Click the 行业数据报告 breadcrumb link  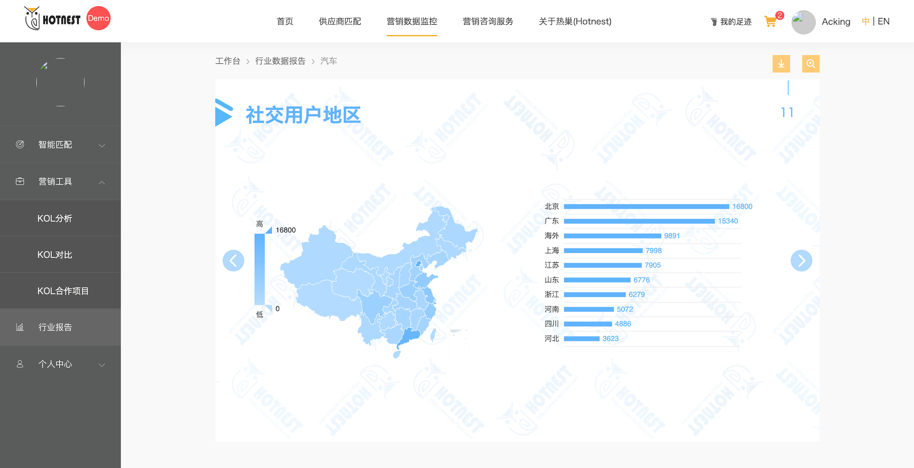(x=280, y=61)
